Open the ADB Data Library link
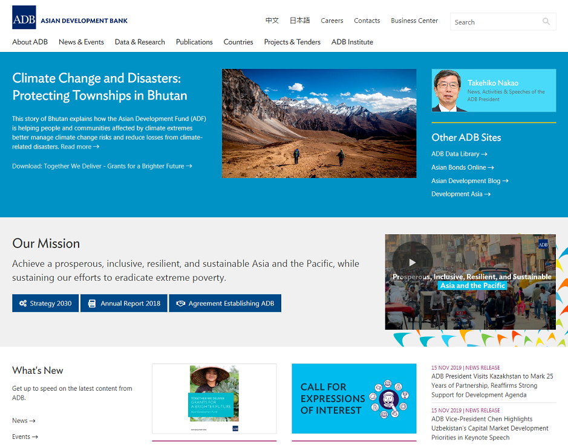The width and height of the screenshot is (568, 445). tap(459, 154)
